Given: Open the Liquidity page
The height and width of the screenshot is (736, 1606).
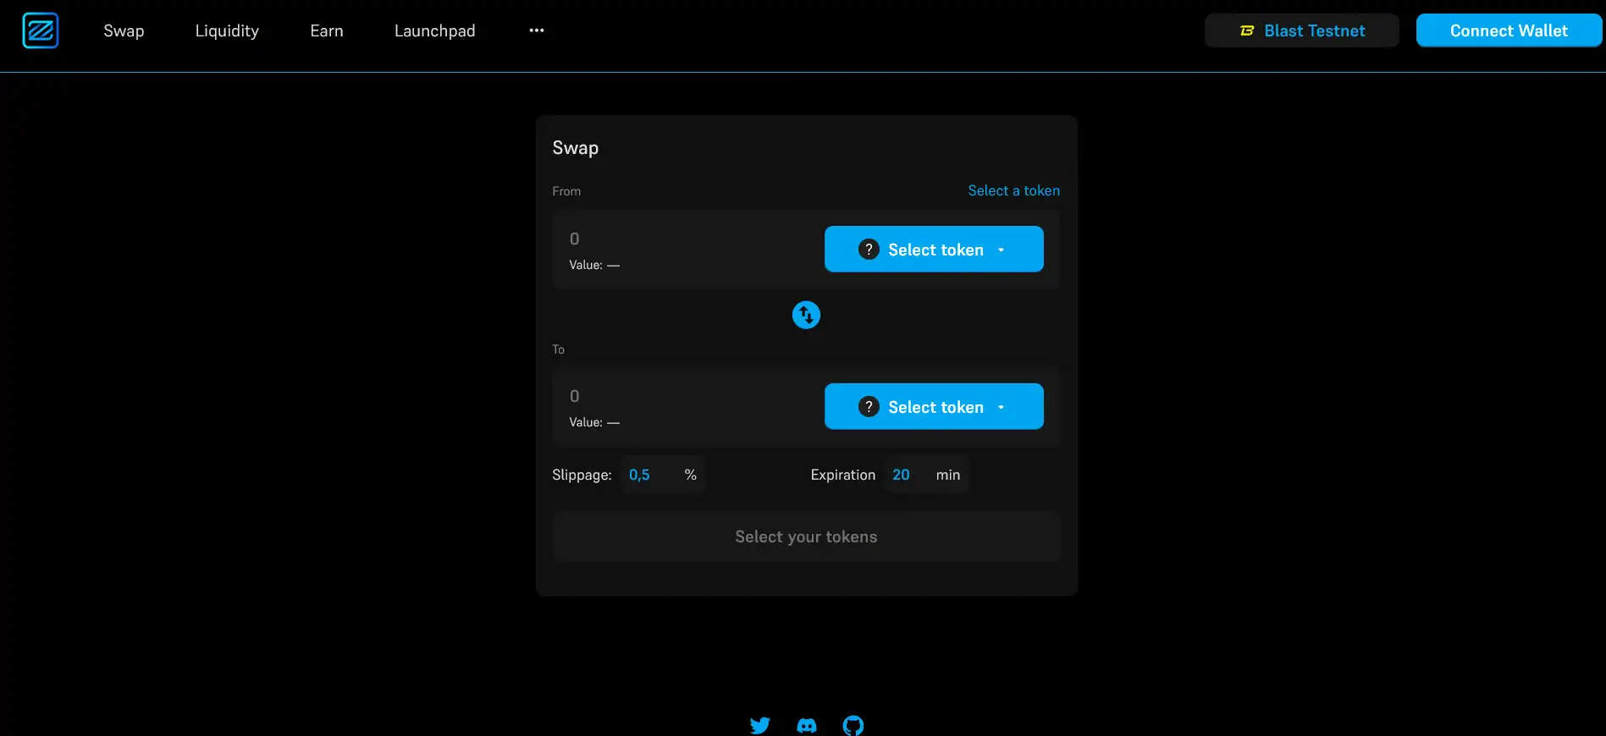Looking at the screenshot, I should pyautogui.click(x=227, y=30).
